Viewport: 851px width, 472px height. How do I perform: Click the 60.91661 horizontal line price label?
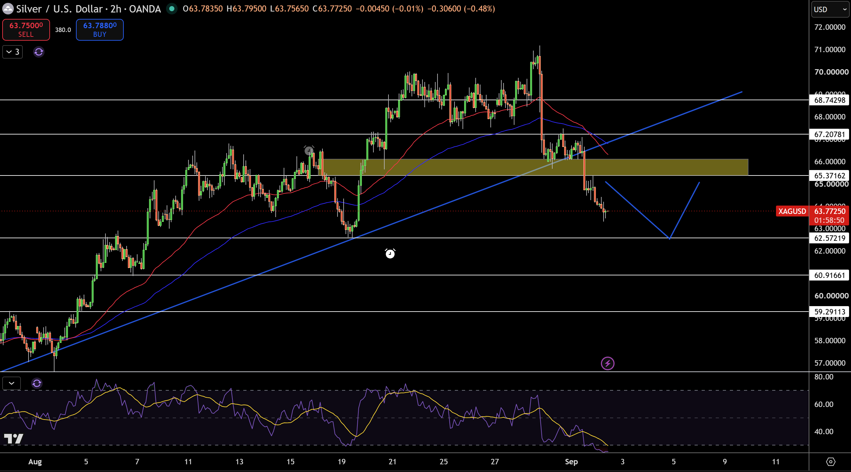[830, 275]
